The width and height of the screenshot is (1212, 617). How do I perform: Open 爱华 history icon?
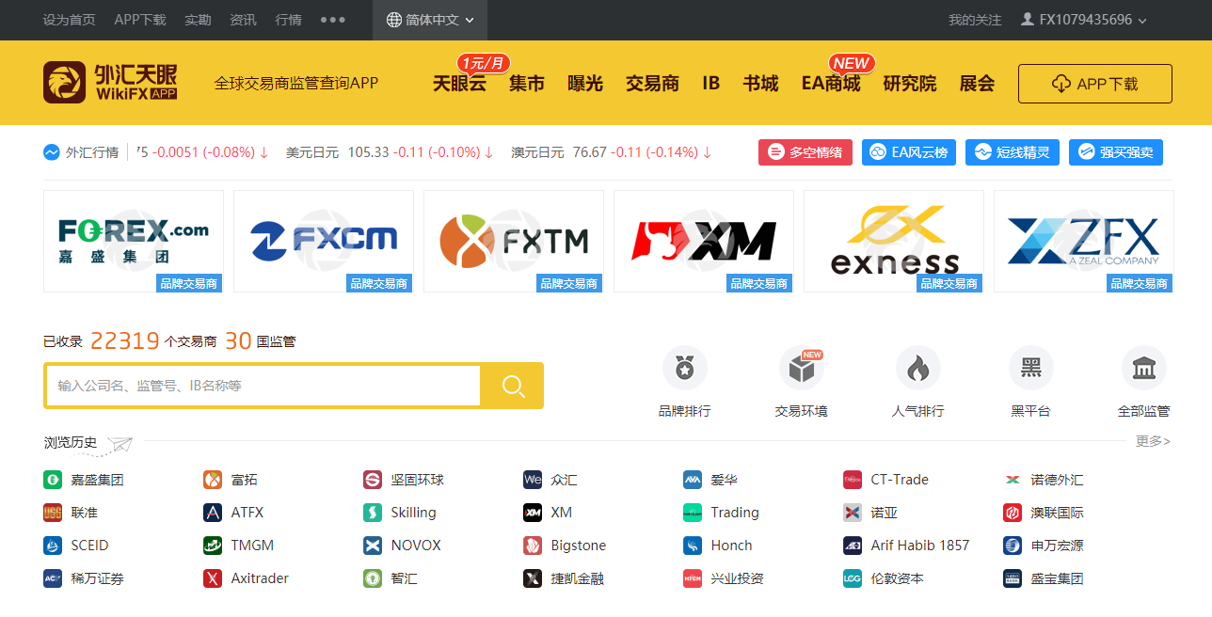693,480
